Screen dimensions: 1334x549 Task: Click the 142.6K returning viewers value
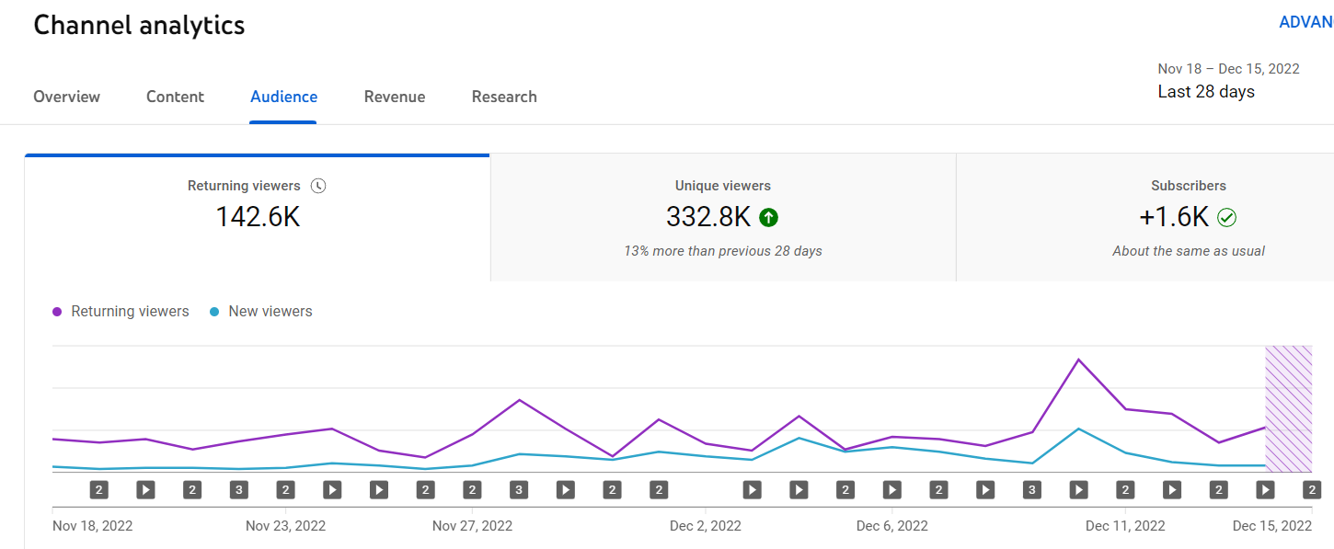(258, 217)
